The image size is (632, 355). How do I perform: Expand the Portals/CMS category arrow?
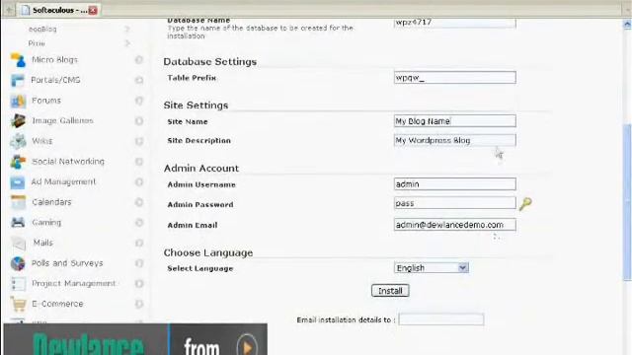[139, 80]
